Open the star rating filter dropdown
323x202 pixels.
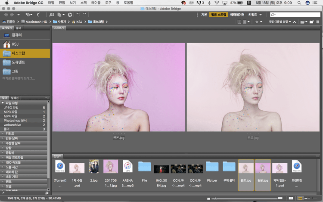[x=259, y=21]
